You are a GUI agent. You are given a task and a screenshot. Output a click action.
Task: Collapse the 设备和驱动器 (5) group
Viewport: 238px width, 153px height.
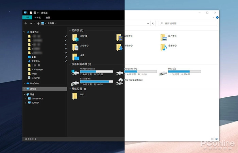(x=70, y=64)
